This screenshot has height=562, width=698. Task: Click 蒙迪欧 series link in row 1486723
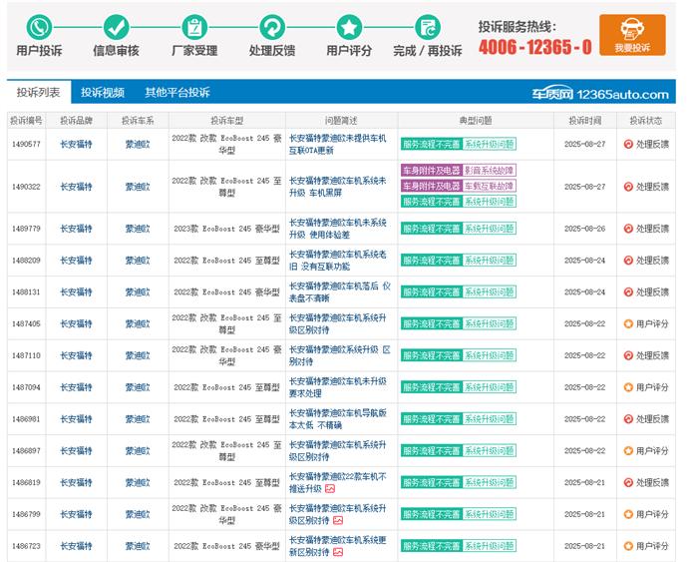pos(138,545)
